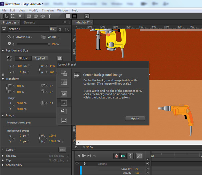
Task: Select the Text tool in toolbar
Action: tap(49, 16)
